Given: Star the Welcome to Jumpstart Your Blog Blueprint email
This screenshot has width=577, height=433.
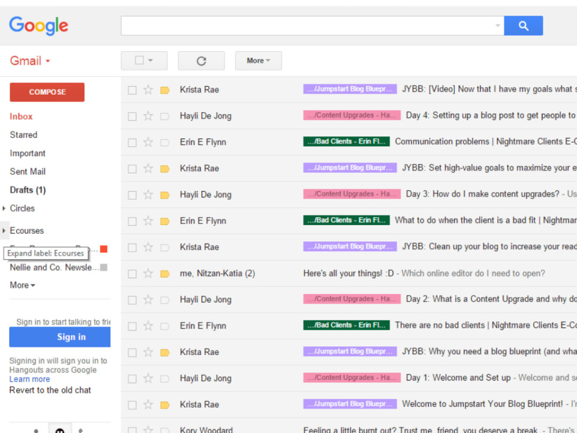Looking at the screenshot, I should click(x=148, y=405).
